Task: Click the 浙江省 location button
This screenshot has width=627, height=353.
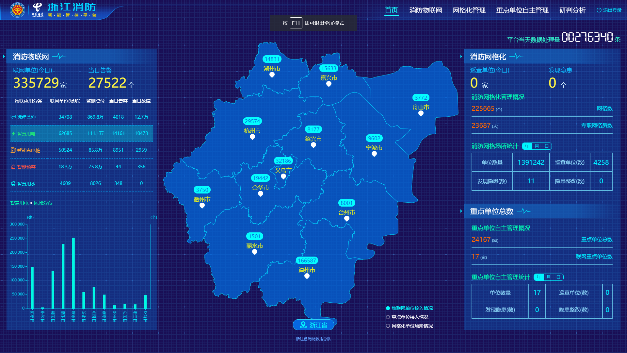Action: [x=313, y=325]
